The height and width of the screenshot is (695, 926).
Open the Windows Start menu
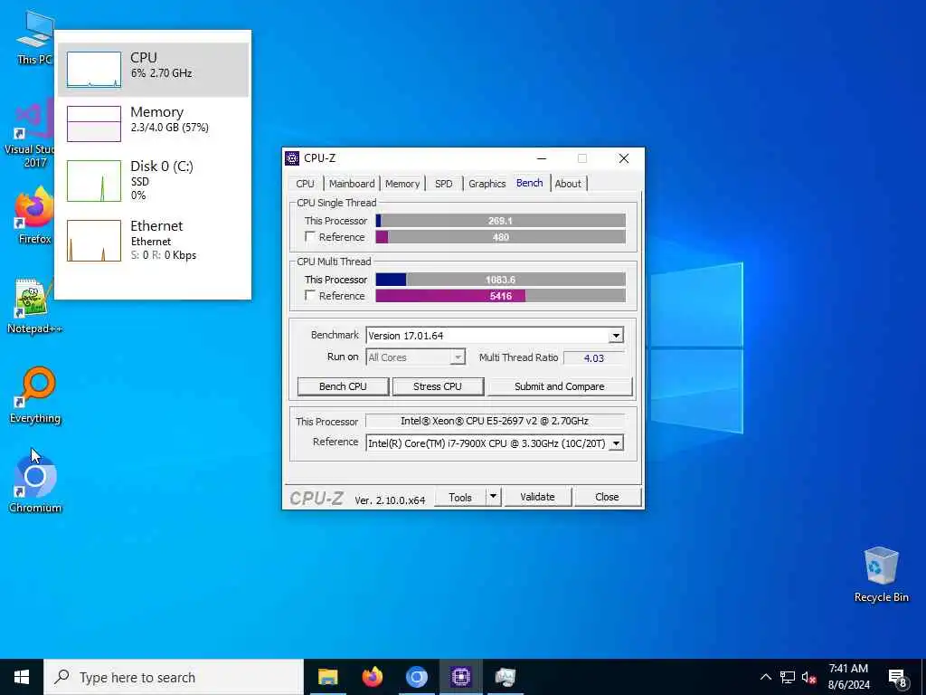point(22,677)
